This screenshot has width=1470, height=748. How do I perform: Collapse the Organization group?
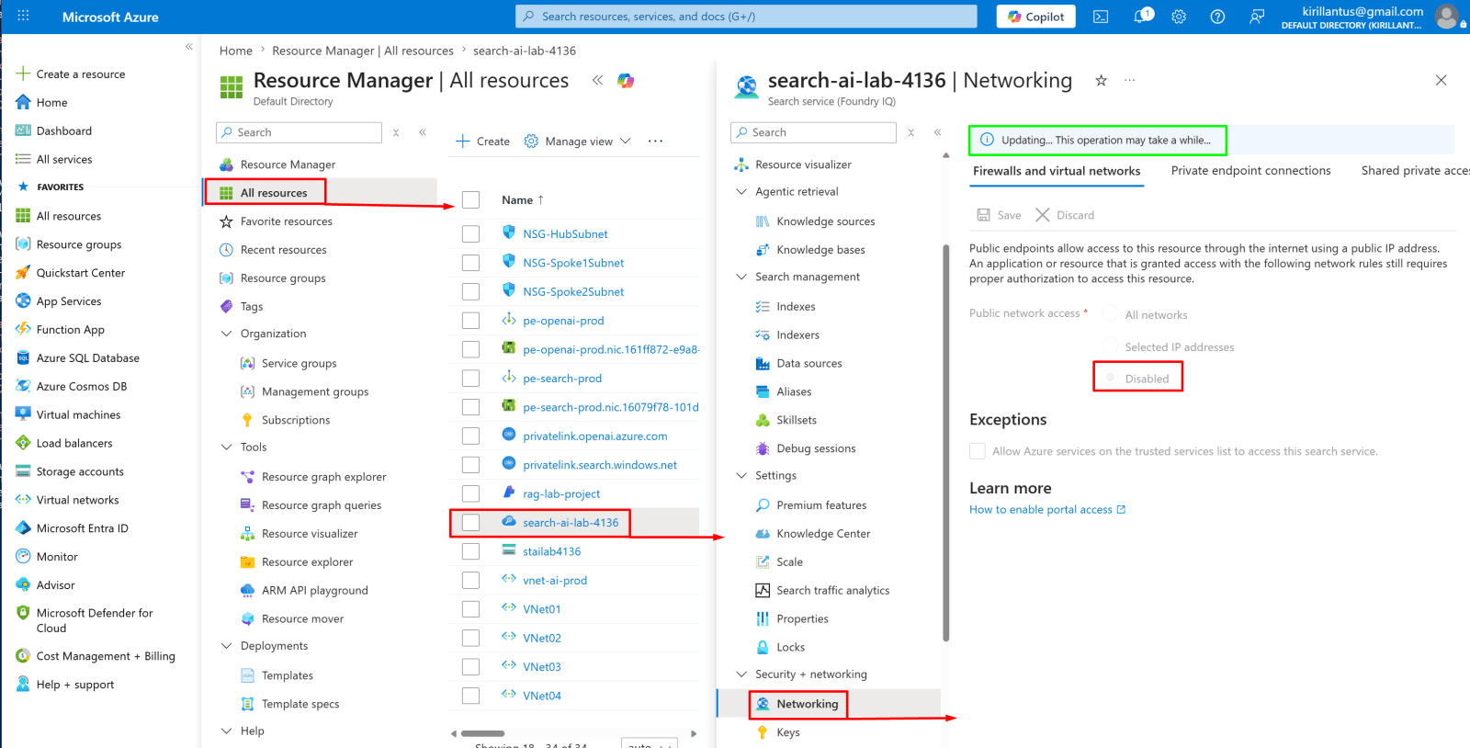227,334
